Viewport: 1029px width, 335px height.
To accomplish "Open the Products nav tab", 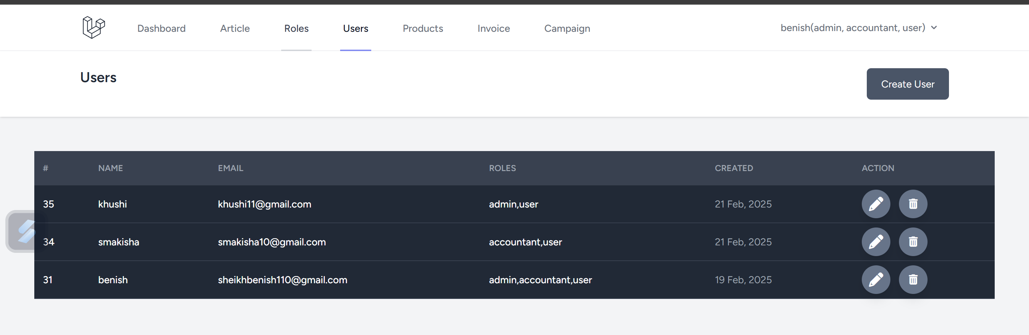I will [x=423, y=28].
